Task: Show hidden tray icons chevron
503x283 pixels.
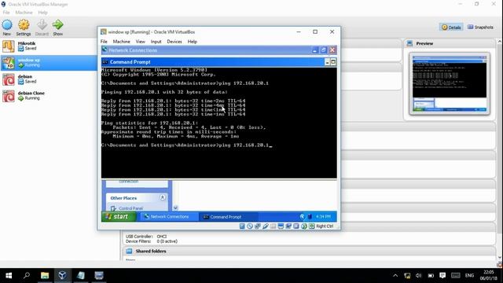Action: coord(395,276)
